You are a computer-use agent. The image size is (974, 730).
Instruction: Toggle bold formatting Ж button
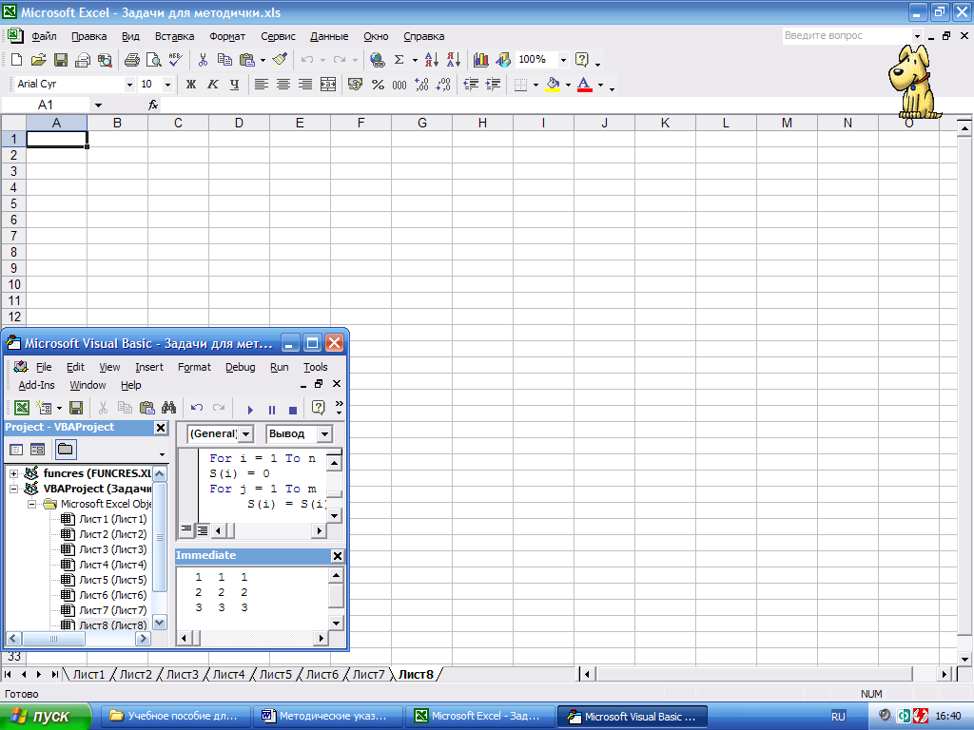coord(190,85)
